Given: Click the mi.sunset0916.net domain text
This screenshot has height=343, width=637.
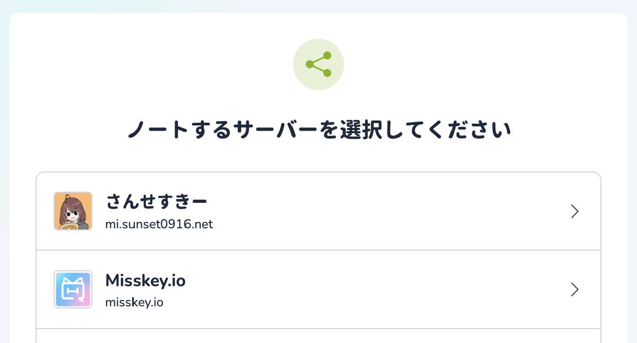Looking at the screenshot, I should click(159, 224).
